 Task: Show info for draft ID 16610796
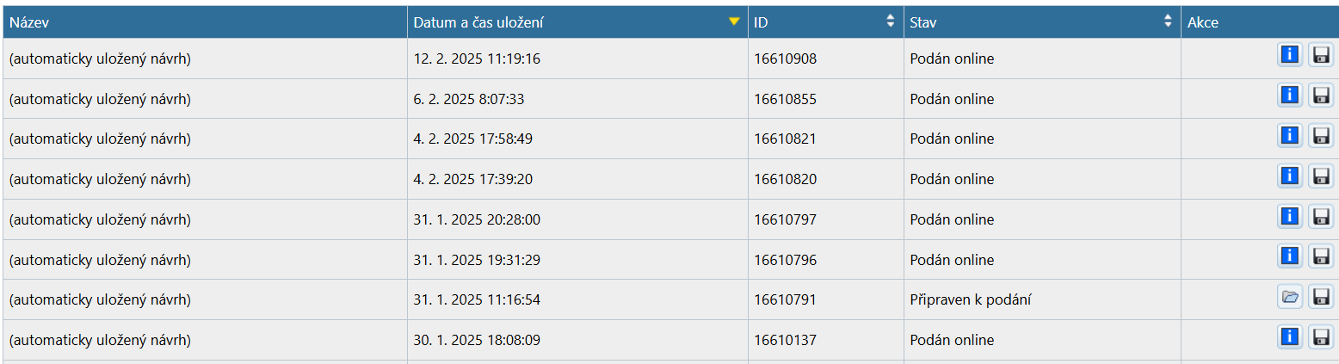pyautogui.click(x=1289, y=256)
